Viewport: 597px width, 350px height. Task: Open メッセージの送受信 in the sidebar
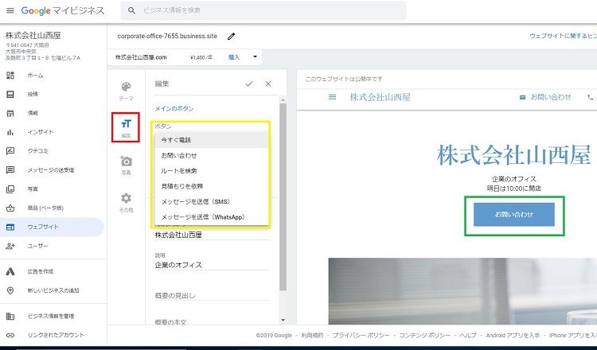coord(51,170)
